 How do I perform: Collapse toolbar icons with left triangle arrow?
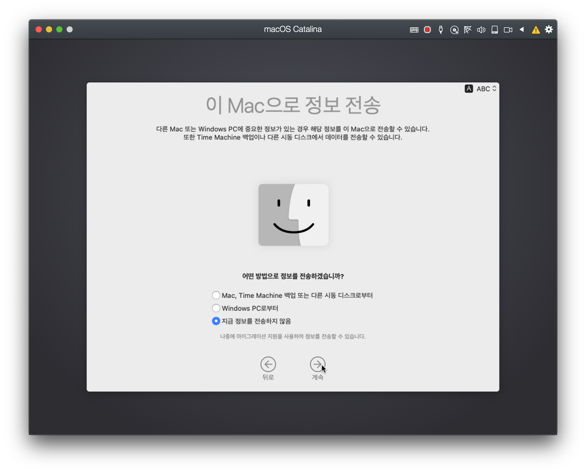point(522,29)
